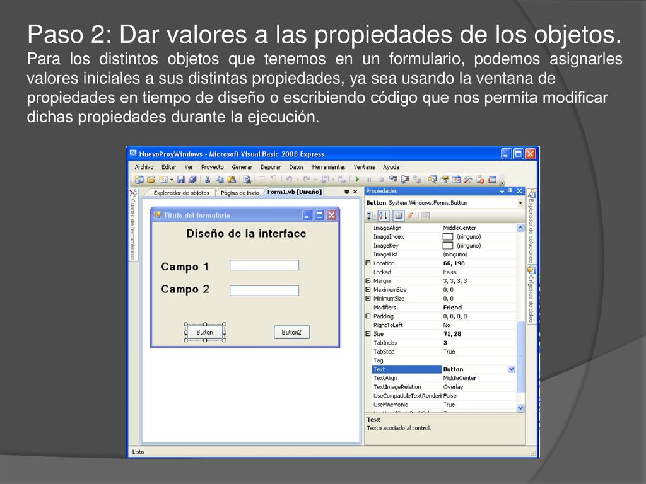646x484 pixels.
Task: Open the Properties Window toolbar icon
Action: tap(443, 180)
